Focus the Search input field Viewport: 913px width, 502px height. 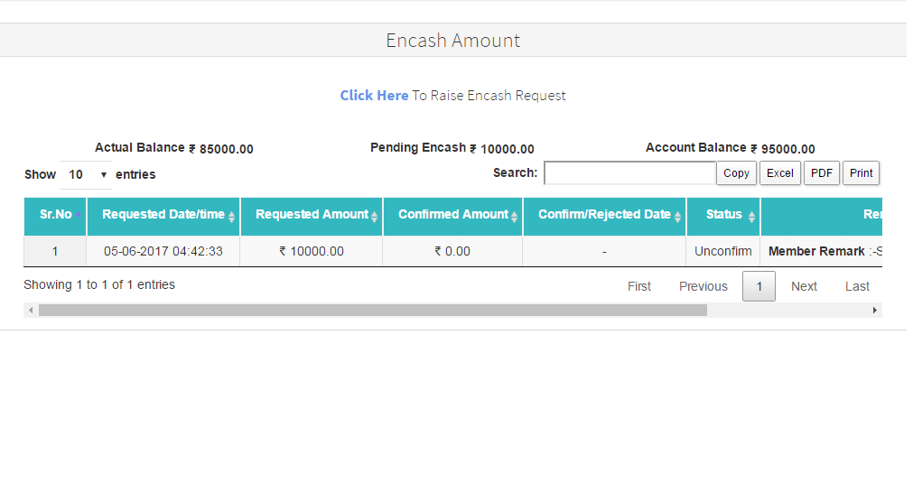coord(629,173)
